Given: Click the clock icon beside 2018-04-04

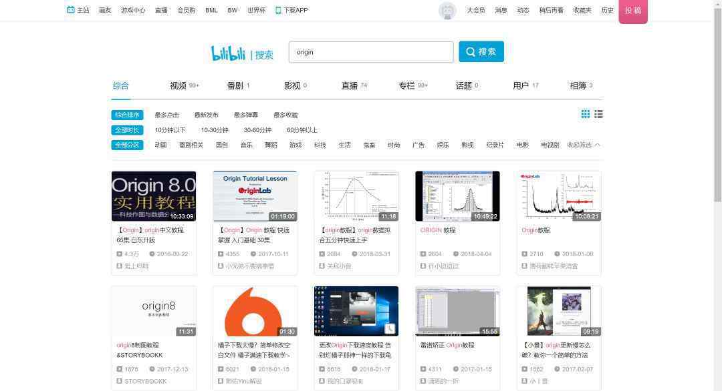Looking at the screenshot, I should [x=455, y=254].
